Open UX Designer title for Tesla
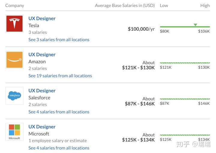The width and height of the screenshot is (216, 153). [x=42, y=18]
